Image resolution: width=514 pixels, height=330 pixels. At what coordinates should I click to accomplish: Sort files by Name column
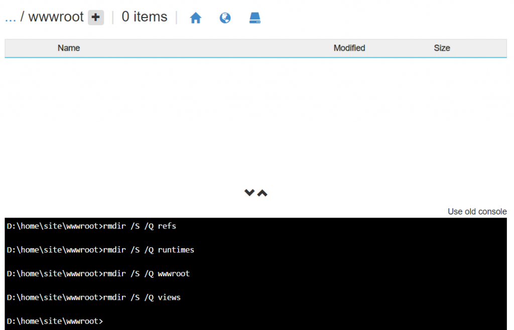click(x=69, y=48)
